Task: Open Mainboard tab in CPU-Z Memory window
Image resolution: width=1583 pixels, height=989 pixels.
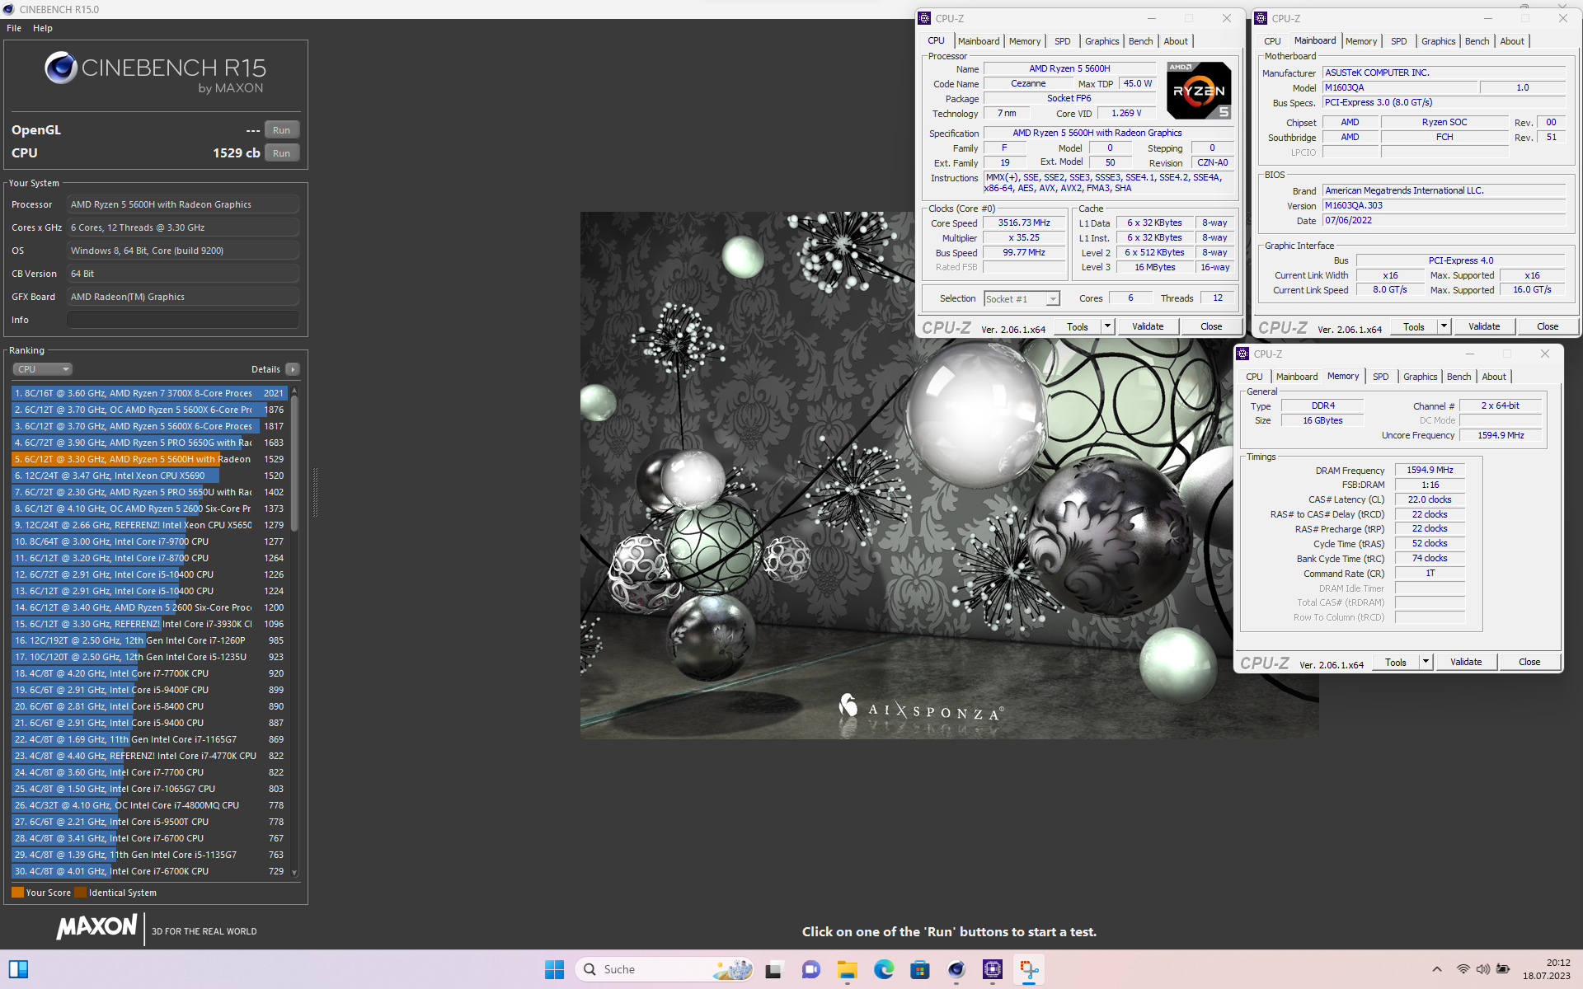Action: (1297, 377)
